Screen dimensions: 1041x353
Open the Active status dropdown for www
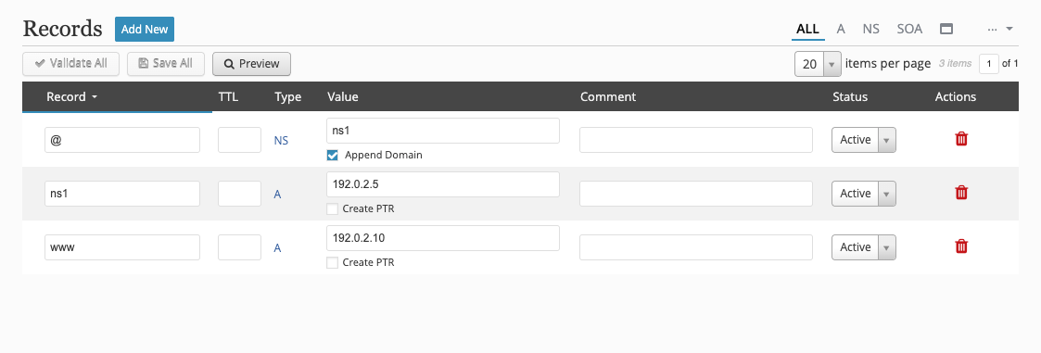864,246
